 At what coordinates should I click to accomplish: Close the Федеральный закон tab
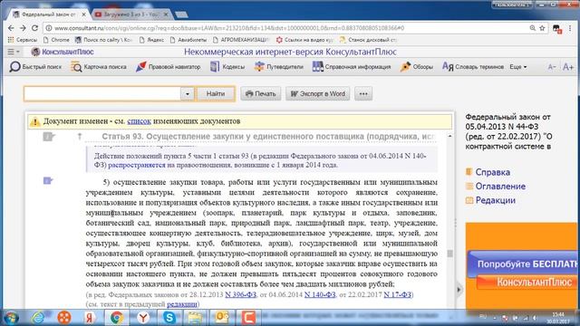pos(84,14)
